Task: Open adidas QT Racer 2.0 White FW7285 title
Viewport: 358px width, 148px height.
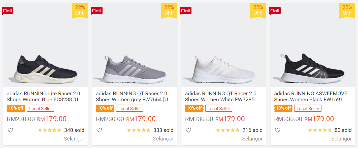Action: pyautogui.click(x=222, y=97)
